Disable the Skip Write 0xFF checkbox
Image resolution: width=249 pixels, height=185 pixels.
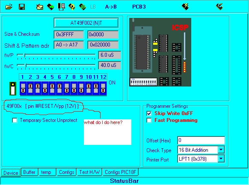click(x=149, y=113)
